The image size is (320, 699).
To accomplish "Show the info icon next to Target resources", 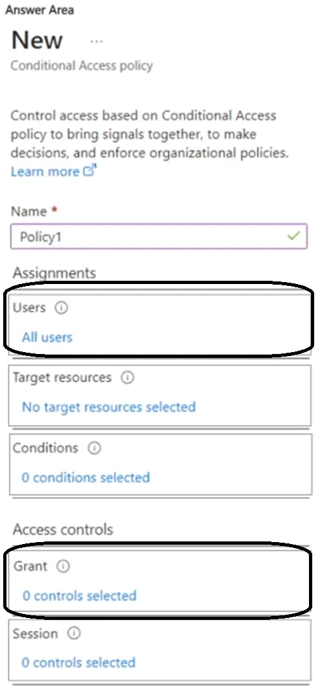I will [x=128, y=377].
